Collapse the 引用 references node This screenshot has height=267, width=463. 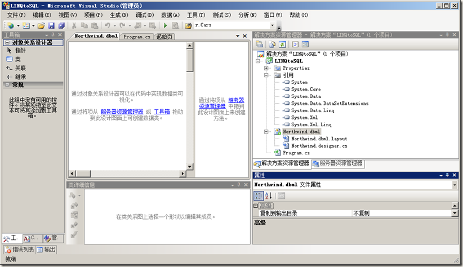(x=266, y=75)
